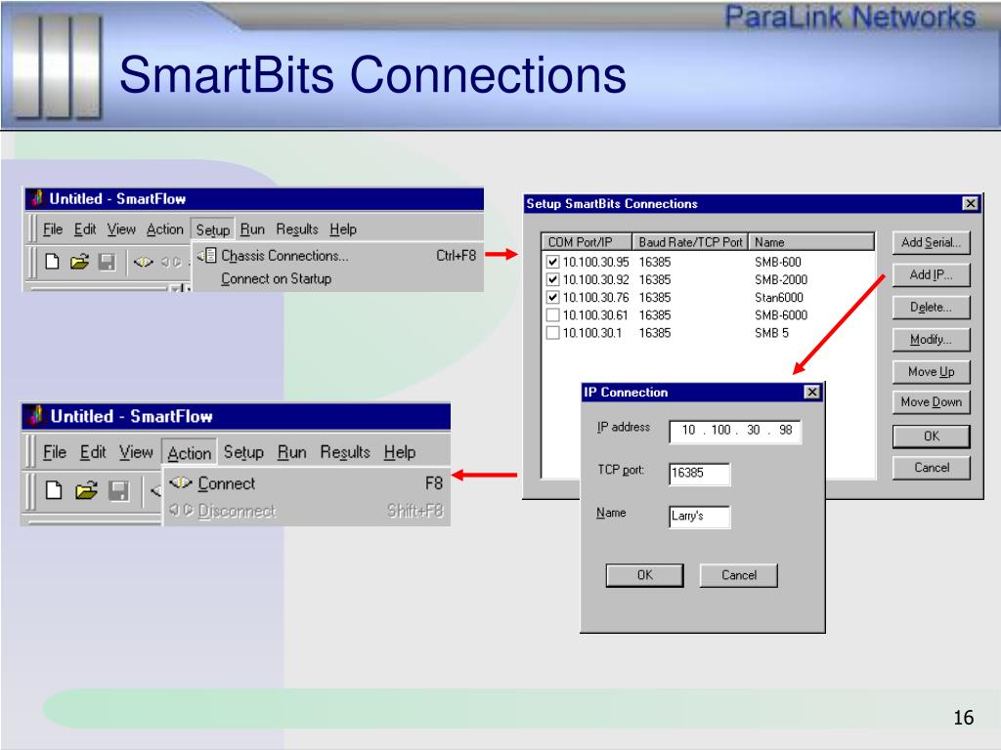Viewport: 1001px width, 750px height.
Task: Click SmartFlow app icon in upper title bar
Action: (36, 198)
